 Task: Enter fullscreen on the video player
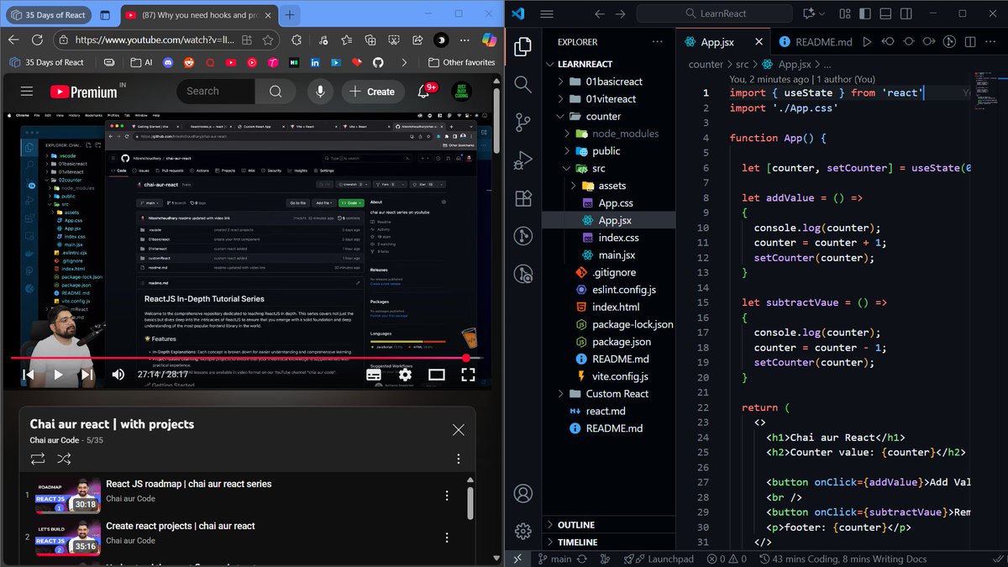click(468, 375)
